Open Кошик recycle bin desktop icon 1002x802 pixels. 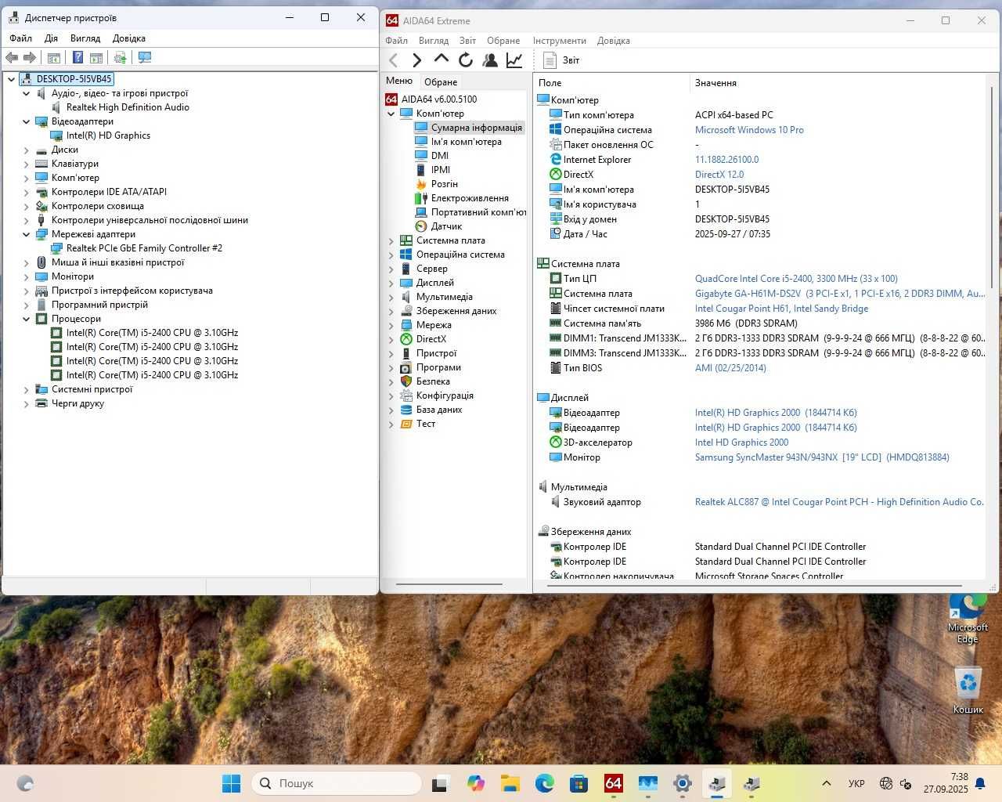(968, 689)
